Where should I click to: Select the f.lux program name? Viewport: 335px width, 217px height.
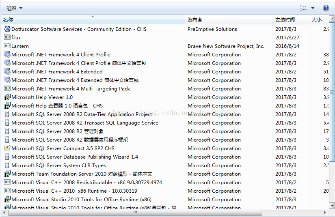point(16,38)
